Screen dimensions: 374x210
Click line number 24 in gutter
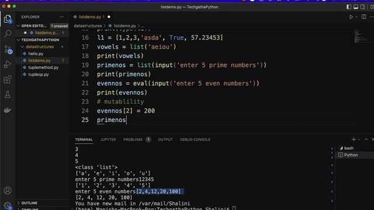click(x=85, y=111)
